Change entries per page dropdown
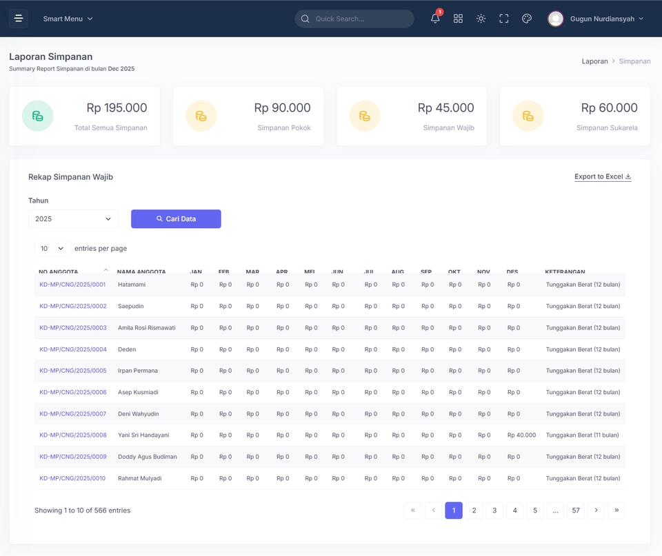Screen dimensions: 662x556 52,249
